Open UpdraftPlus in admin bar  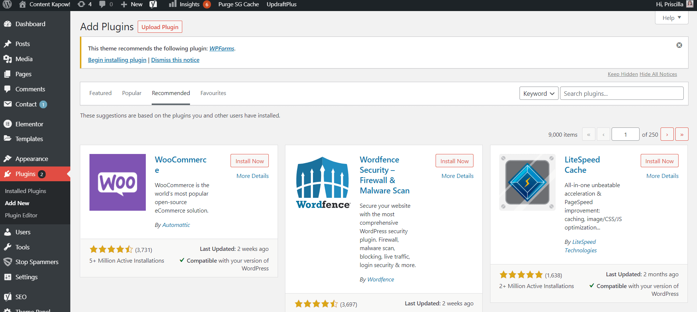pos(282,4)
